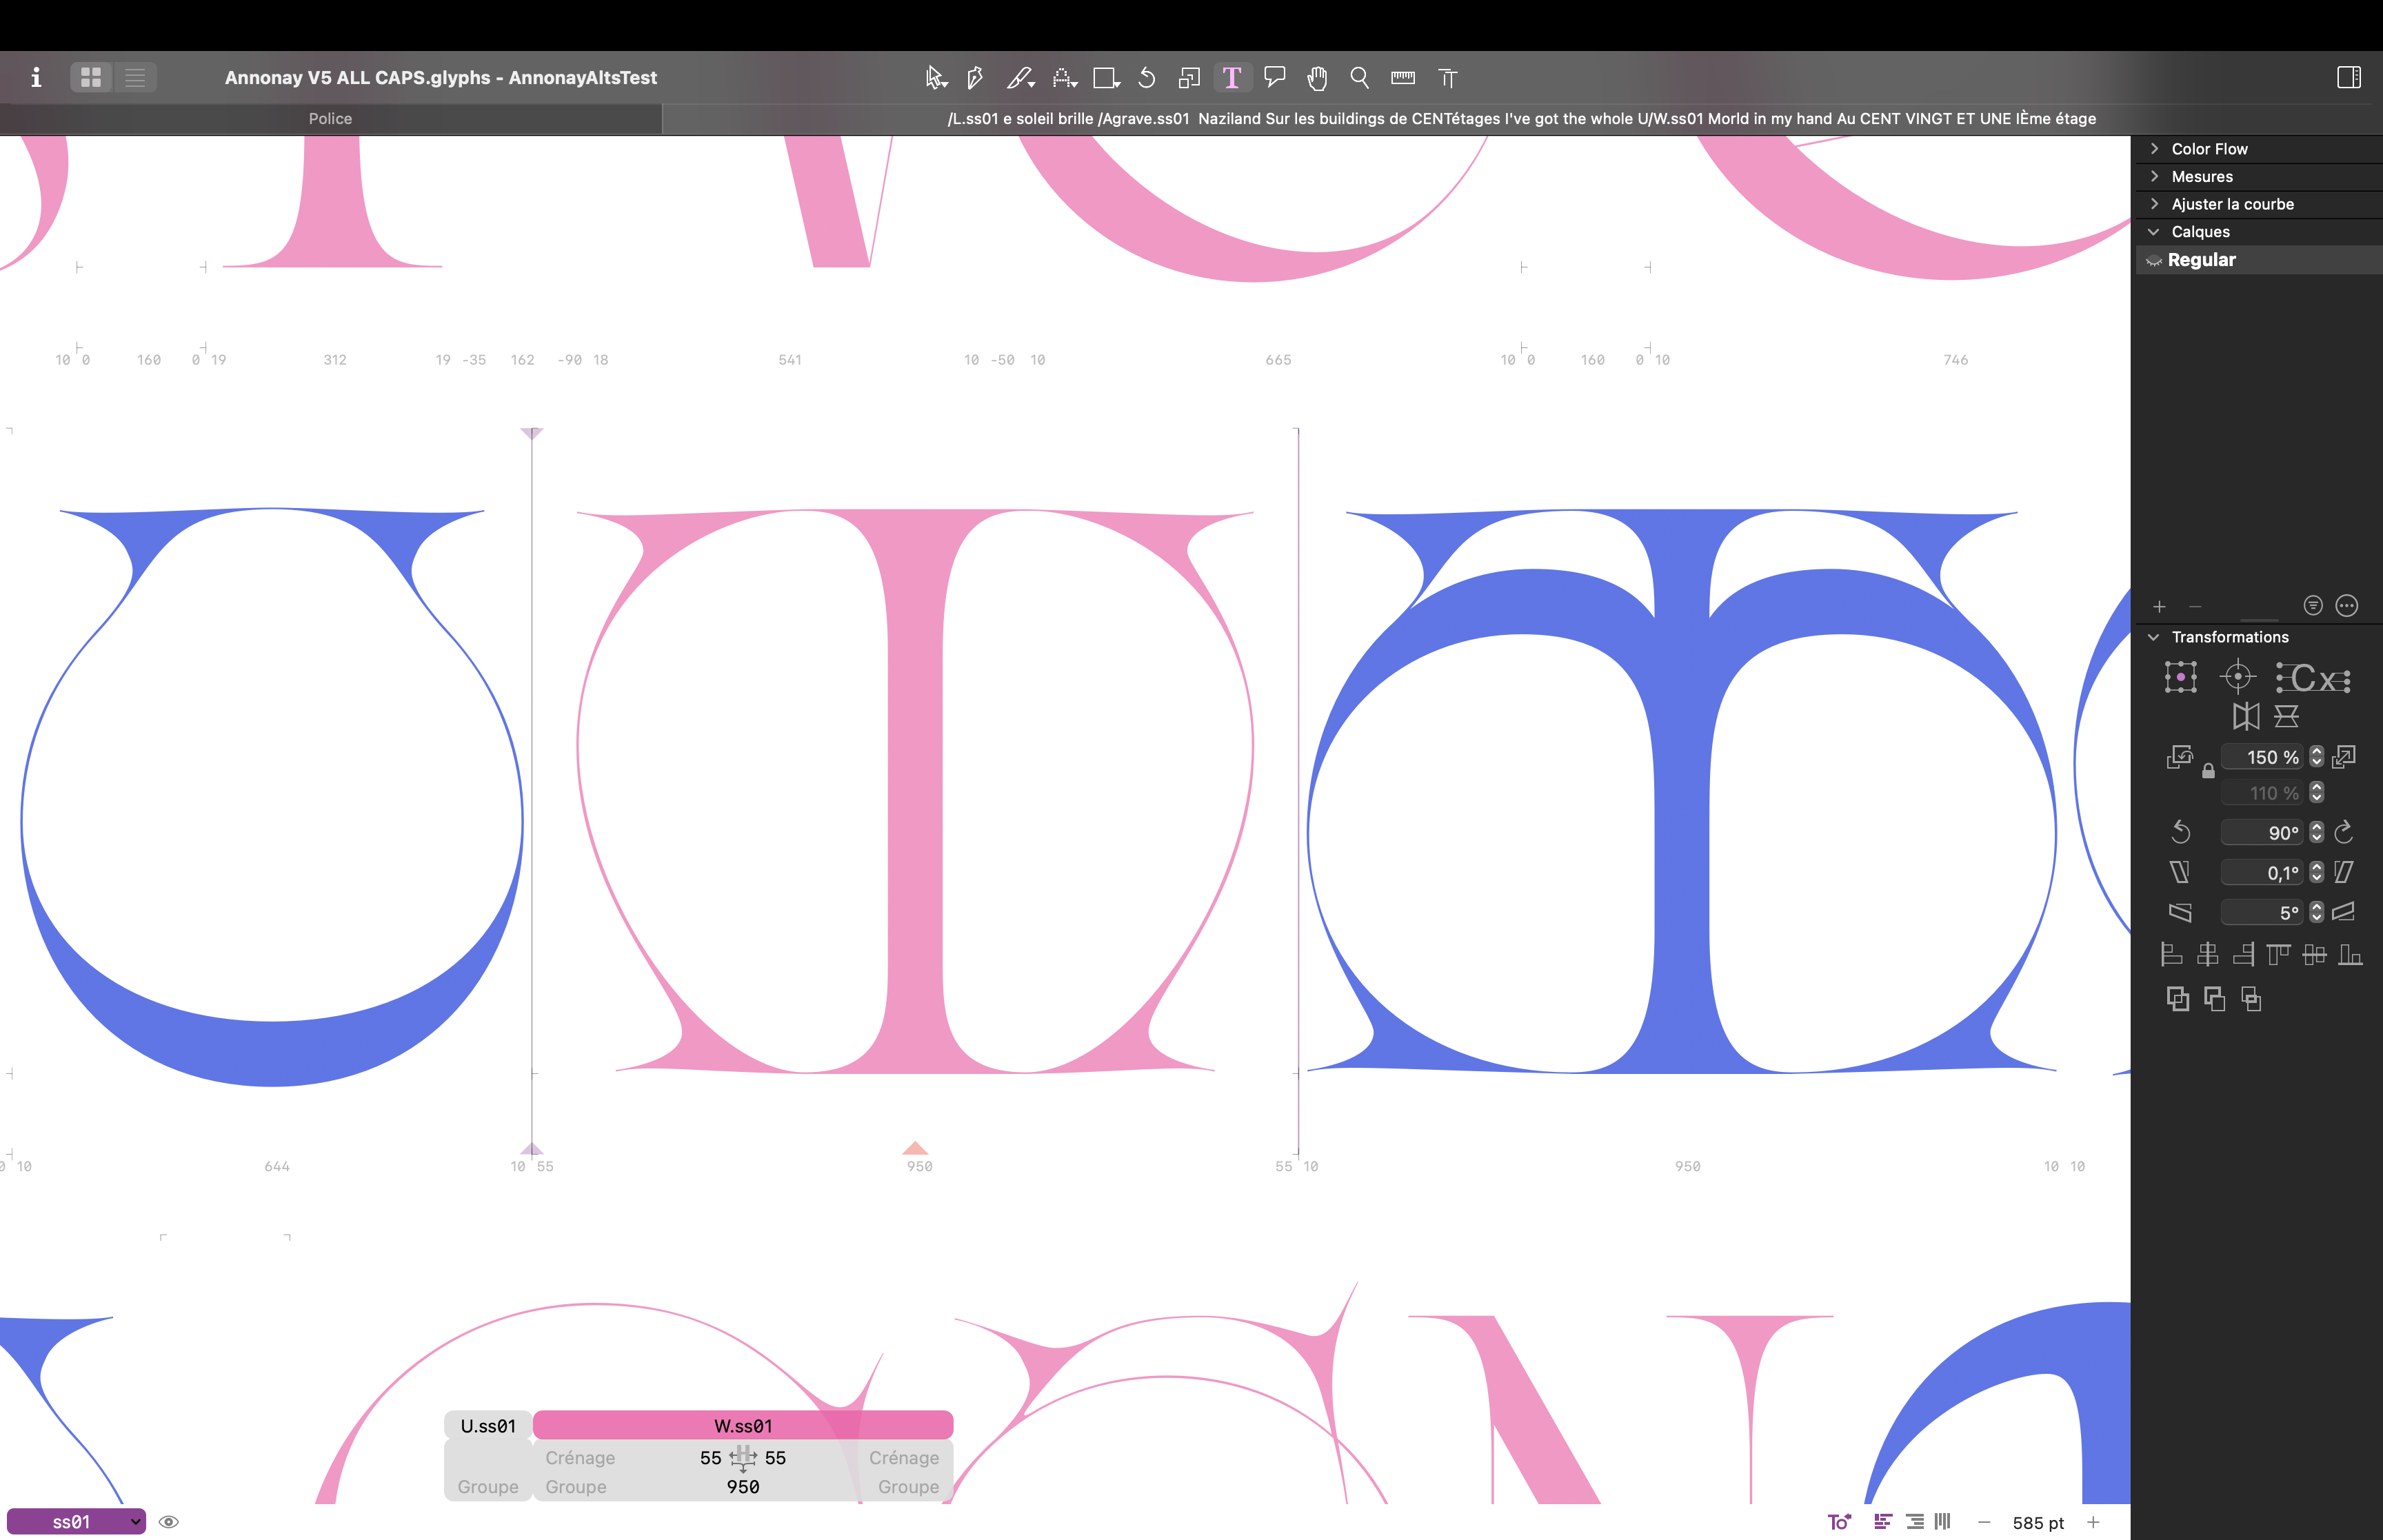Image resolution: width=2383 pixels, height=1540 pixels.
Task: Switch to the Police tab
Action: tap(330, 118)
